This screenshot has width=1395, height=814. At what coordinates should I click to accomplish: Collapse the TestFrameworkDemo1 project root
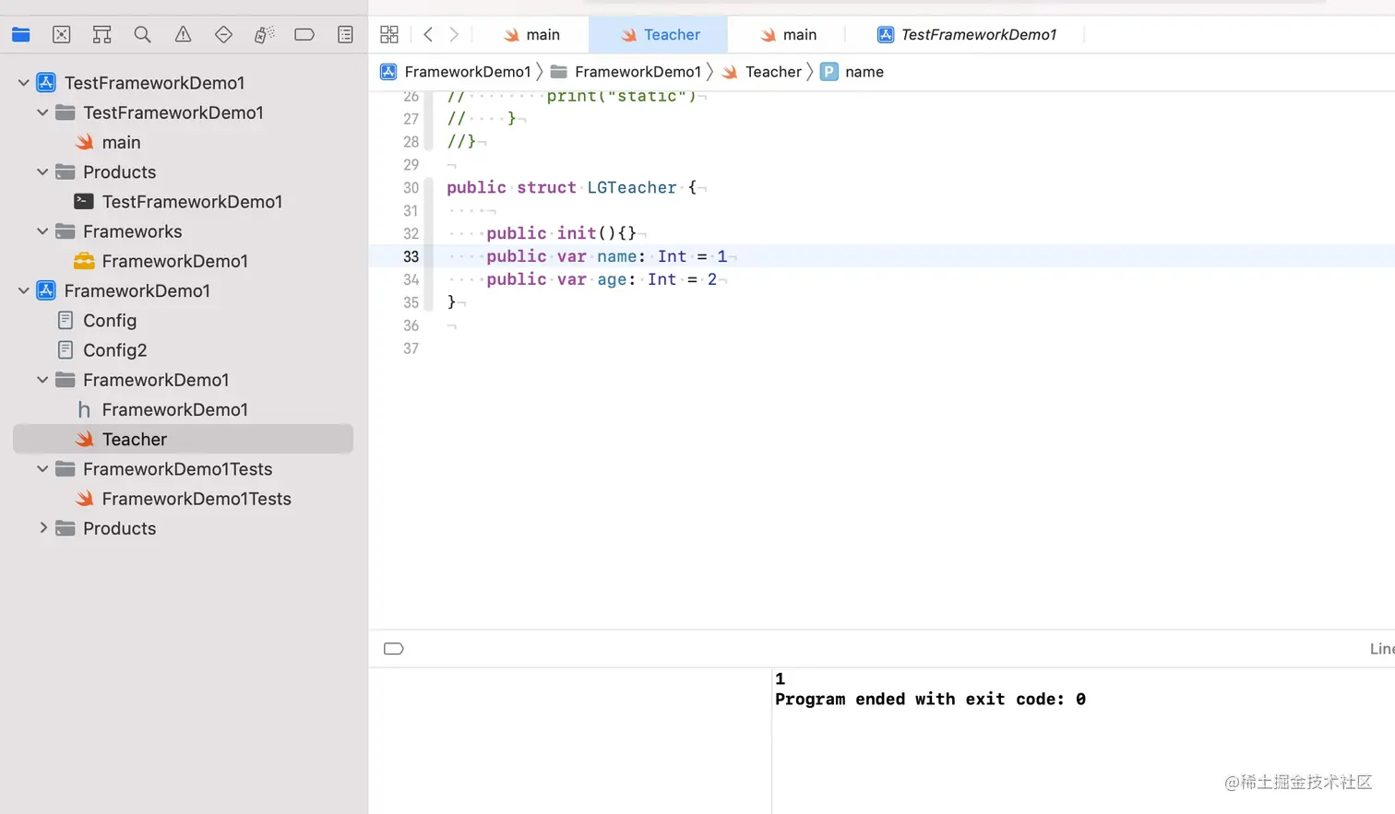24,83
